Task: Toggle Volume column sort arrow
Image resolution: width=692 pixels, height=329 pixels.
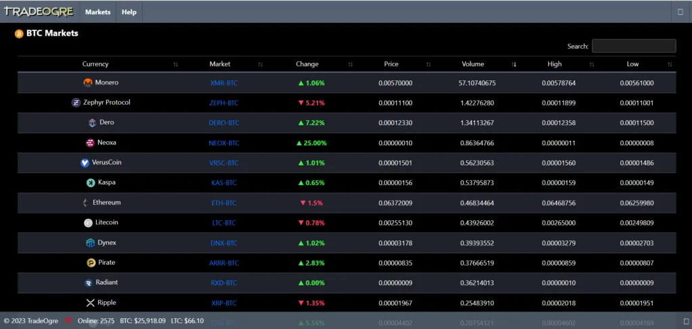Action: coord(514,64)
